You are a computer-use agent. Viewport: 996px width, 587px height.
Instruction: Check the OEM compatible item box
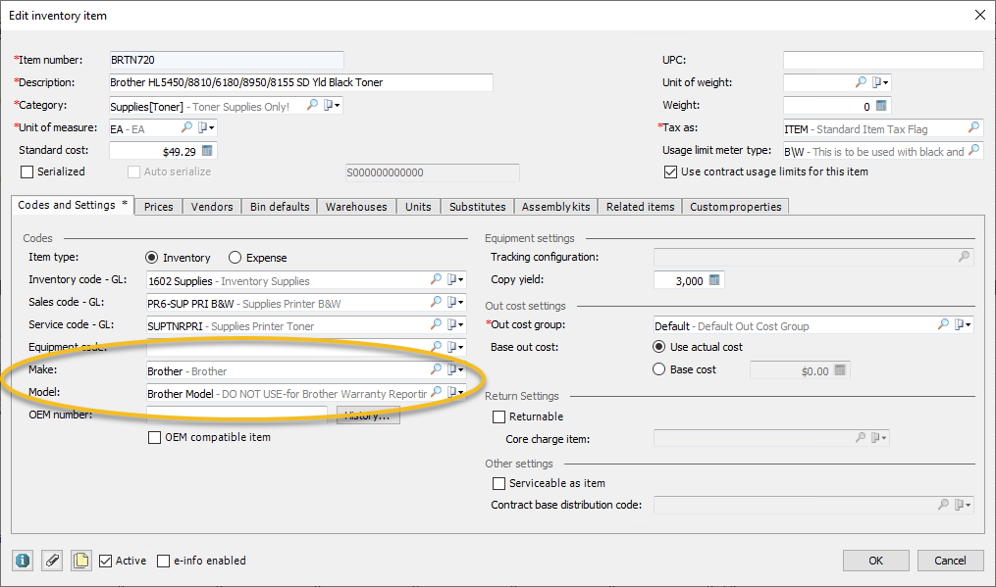[x=154, y=437]
